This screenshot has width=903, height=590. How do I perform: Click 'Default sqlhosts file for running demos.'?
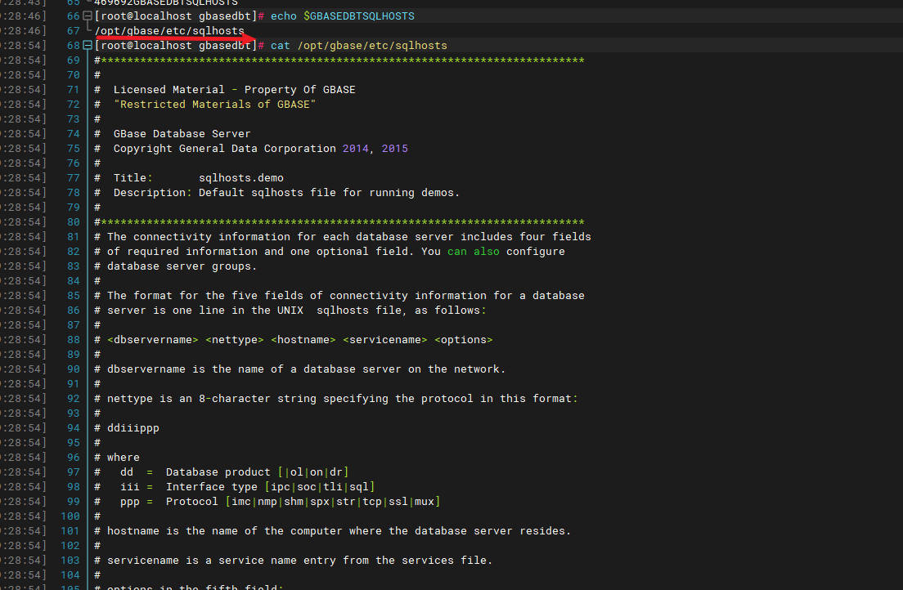pos(330,193)
